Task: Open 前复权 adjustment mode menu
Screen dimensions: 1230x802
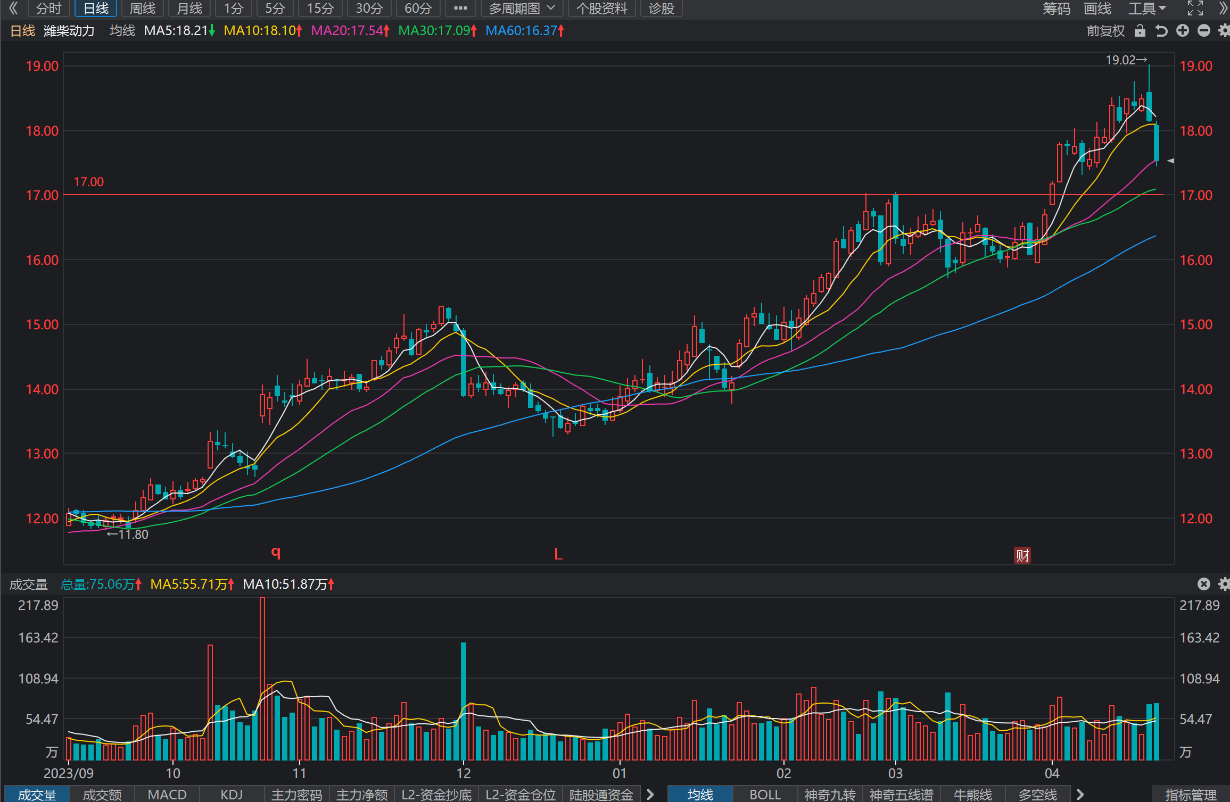Action: point(1106,31)
